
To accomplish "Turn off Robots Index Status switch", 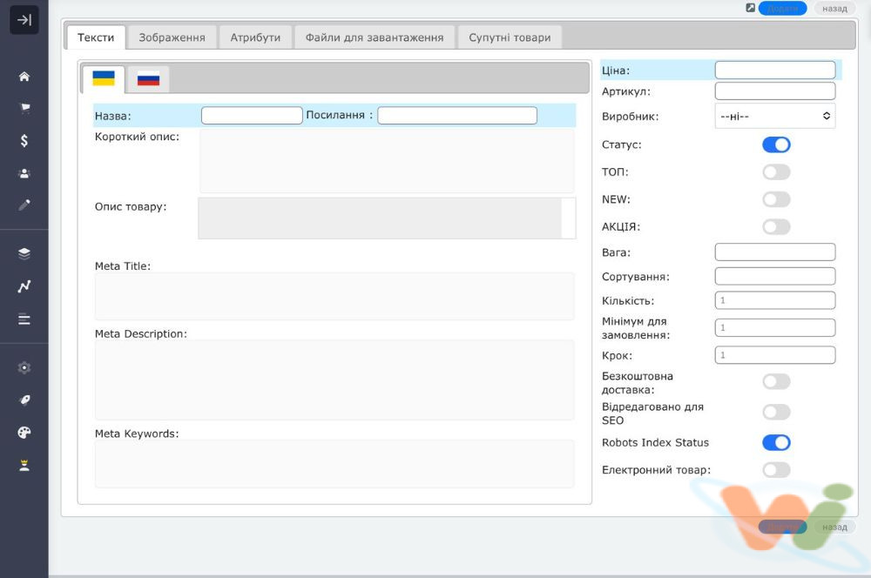I will pos(776,443).
